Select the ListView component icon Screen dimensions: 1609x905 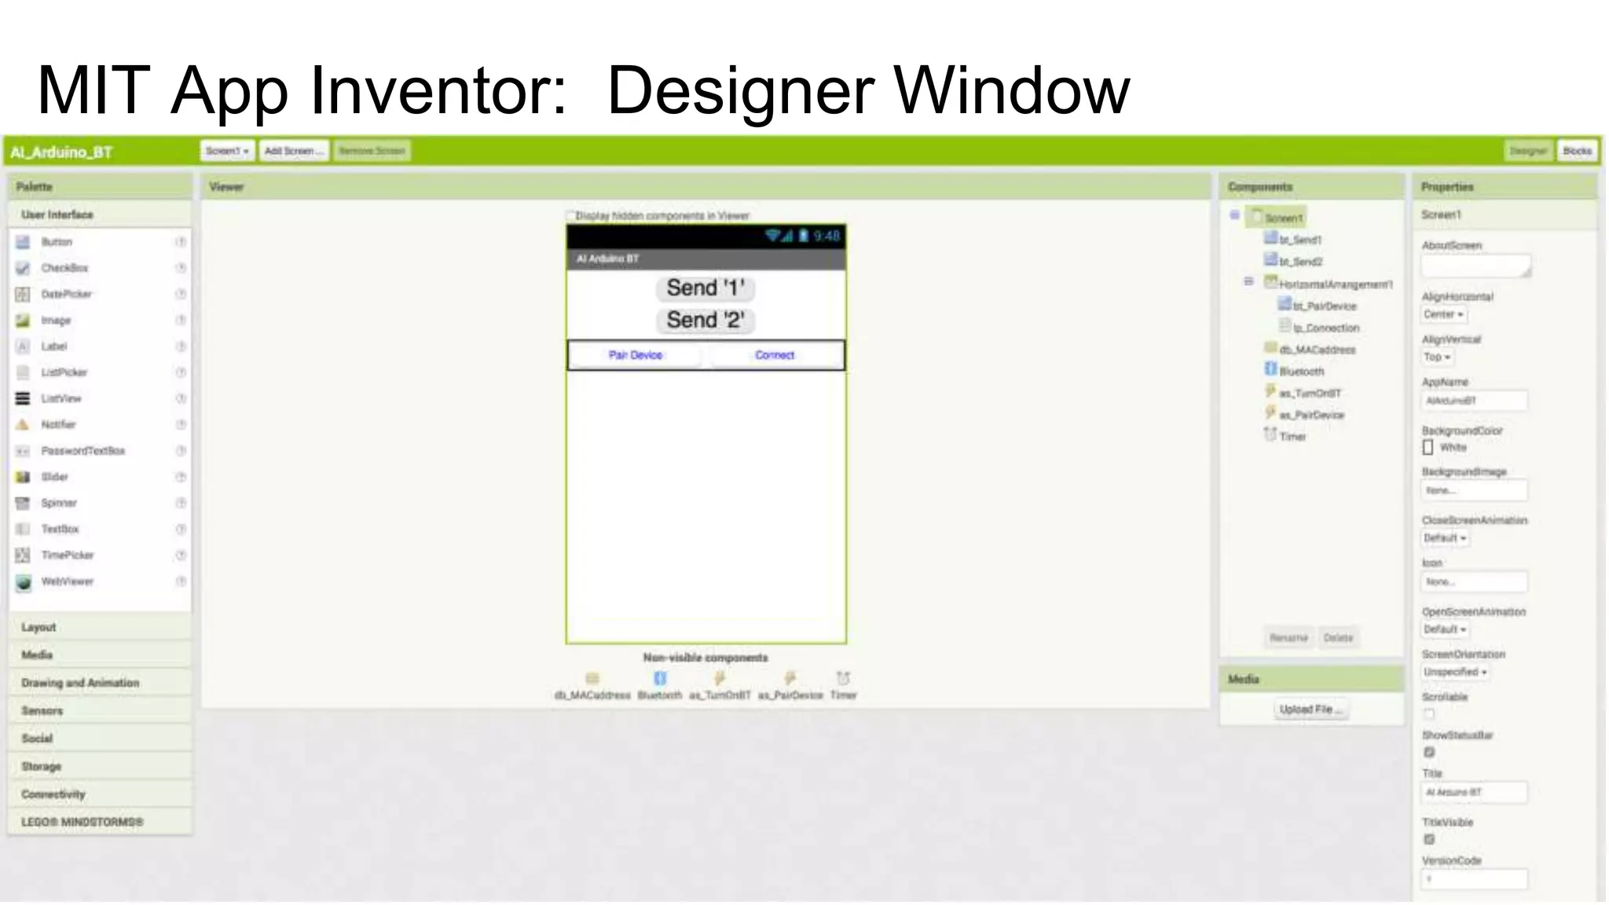coord(24,398)
